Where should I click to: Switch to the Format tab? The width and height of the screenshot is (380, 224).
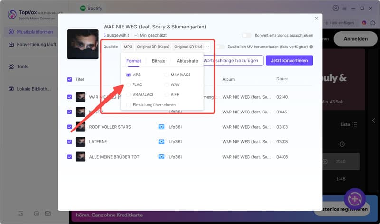point(133,61)
